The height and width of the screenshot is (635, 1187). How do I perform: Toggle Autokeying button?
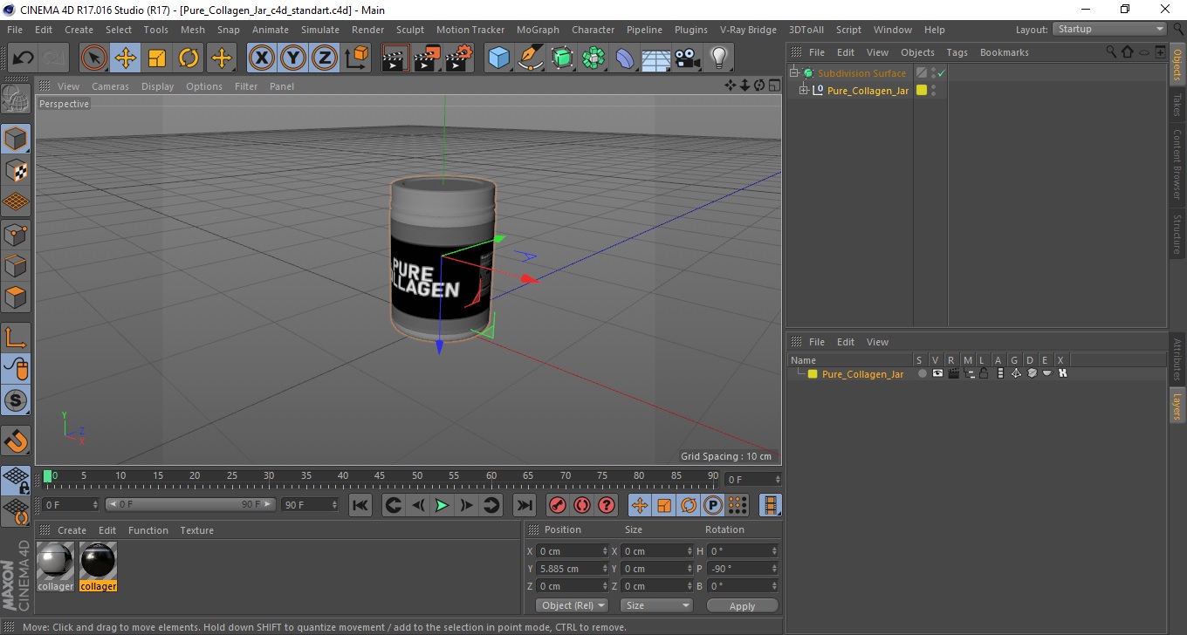(x=582, y=505)
